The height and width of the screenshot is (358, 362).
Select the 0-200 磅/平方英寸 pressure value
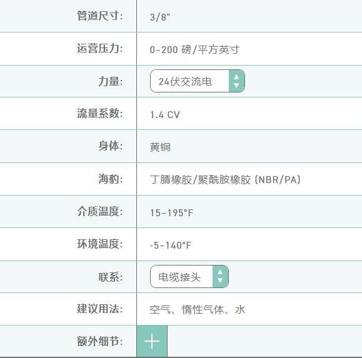pyautogui.click(x=194, y=49)
